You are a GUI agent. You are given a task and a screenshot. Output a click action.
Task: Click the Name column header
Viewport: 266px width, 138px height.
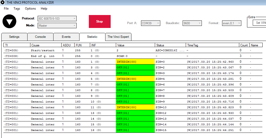(x=256, y=45)
